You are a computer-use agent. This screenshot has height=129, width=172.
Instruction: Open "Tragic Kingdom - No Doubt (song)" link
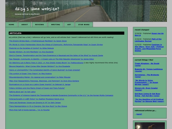pos(147,64)
